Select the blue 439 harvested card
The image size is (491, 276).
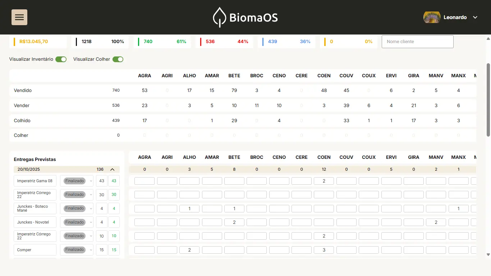(289, 42)
